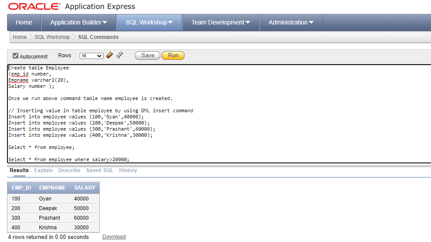Switch to the Explain tab
The image size is (431, 242).
(x=43, y=170)
